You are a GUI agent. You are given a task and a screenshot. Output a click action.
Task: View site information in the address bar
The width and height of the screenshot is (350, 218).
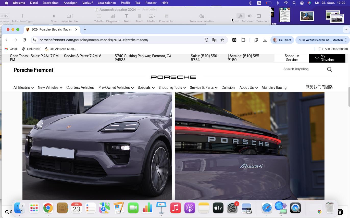click(35, 40)
